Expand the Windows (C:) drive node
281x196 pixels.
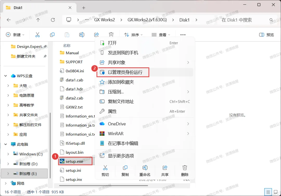[8, 154]
